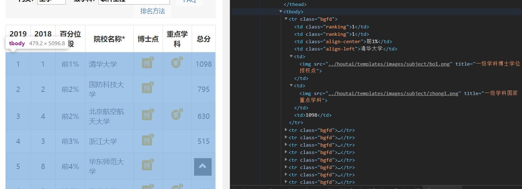The width and height of the screenshot is (522, 189).
Task: Collapse the expanded tr class="bgfd" node
Action: (x=286, y=19)
